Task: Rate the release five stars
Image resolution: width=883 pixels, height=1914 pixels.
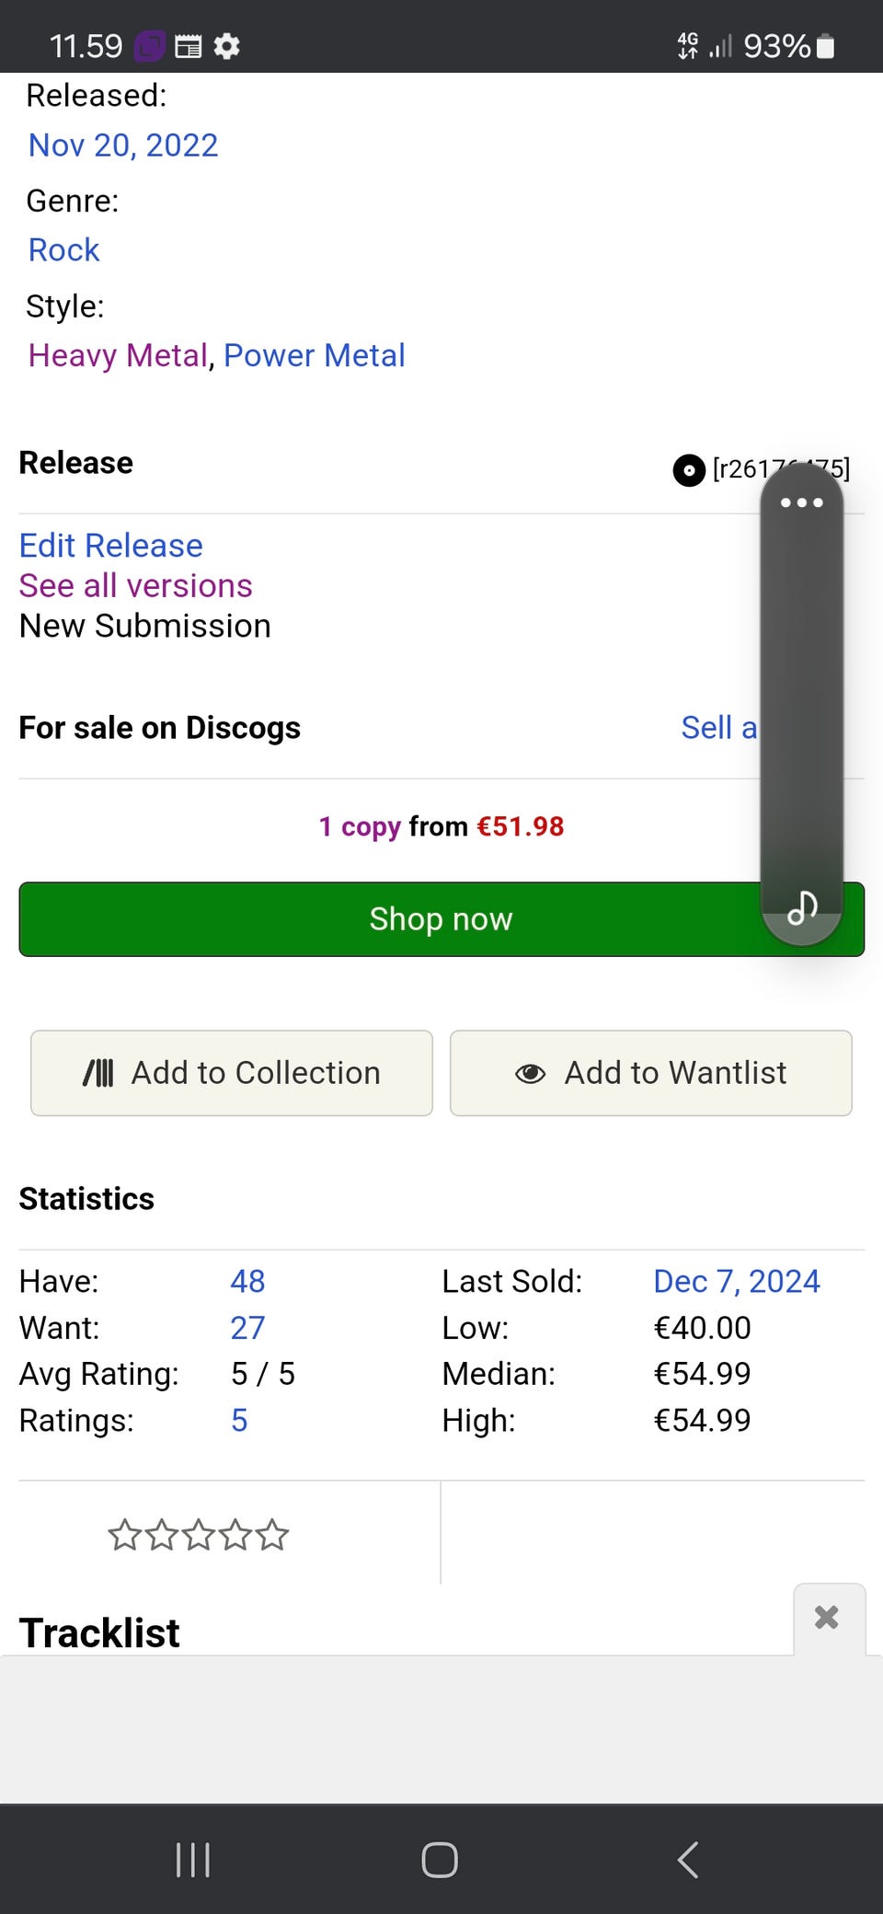Action: click(272, 1535)
